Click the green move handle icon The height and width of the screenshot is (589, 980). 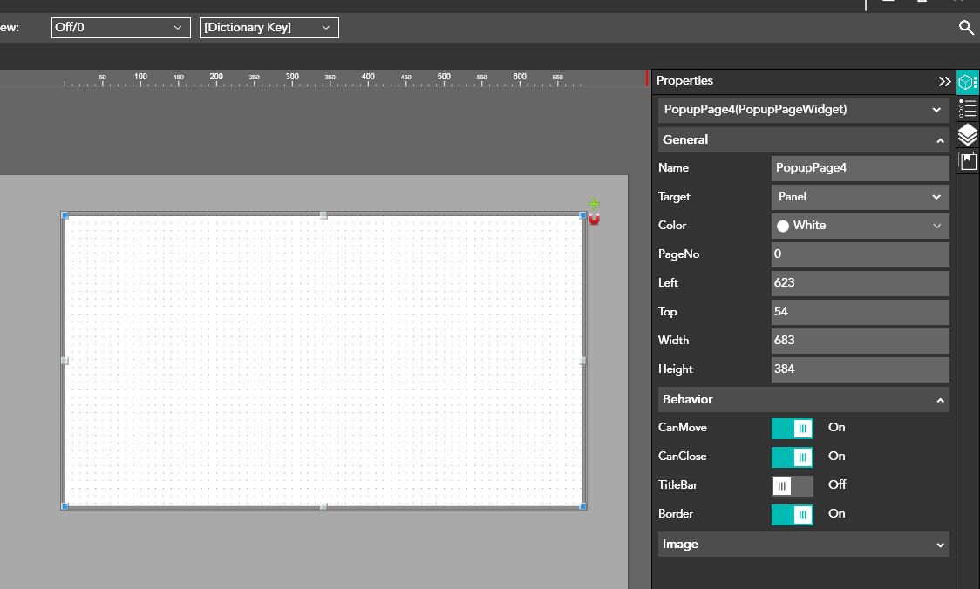point(594,204)
